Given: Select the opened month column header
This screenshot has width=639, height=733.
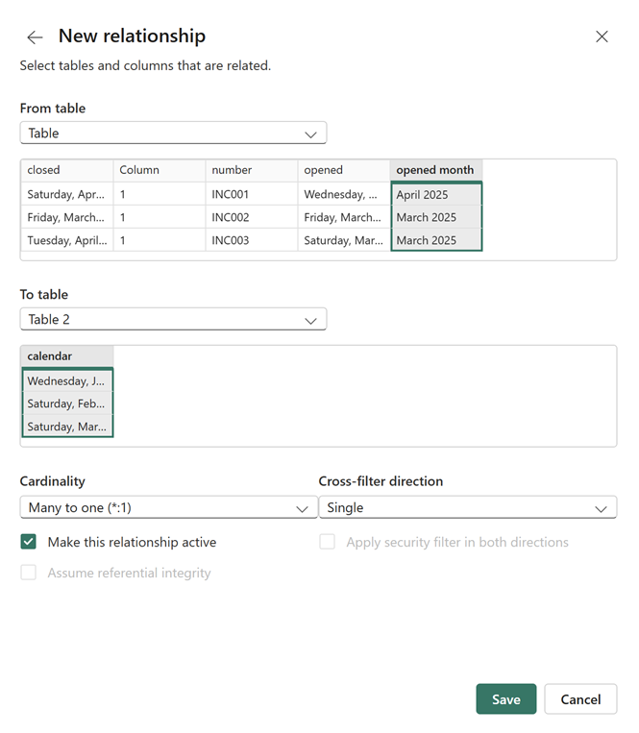Looking at the screenshot, I should 435,170.
